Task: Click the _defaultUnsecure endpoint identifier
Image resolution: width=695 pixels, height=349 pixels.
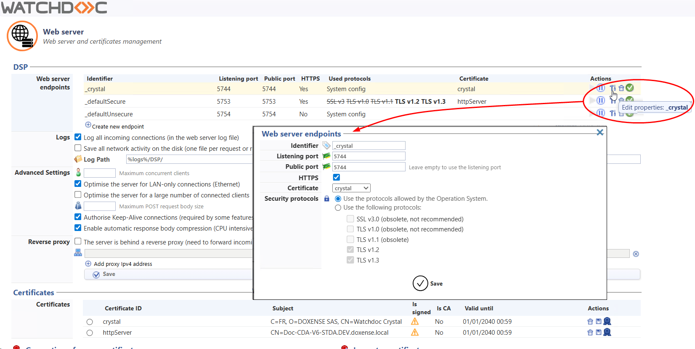Action: pyautogui.click(x=109, y=114)
